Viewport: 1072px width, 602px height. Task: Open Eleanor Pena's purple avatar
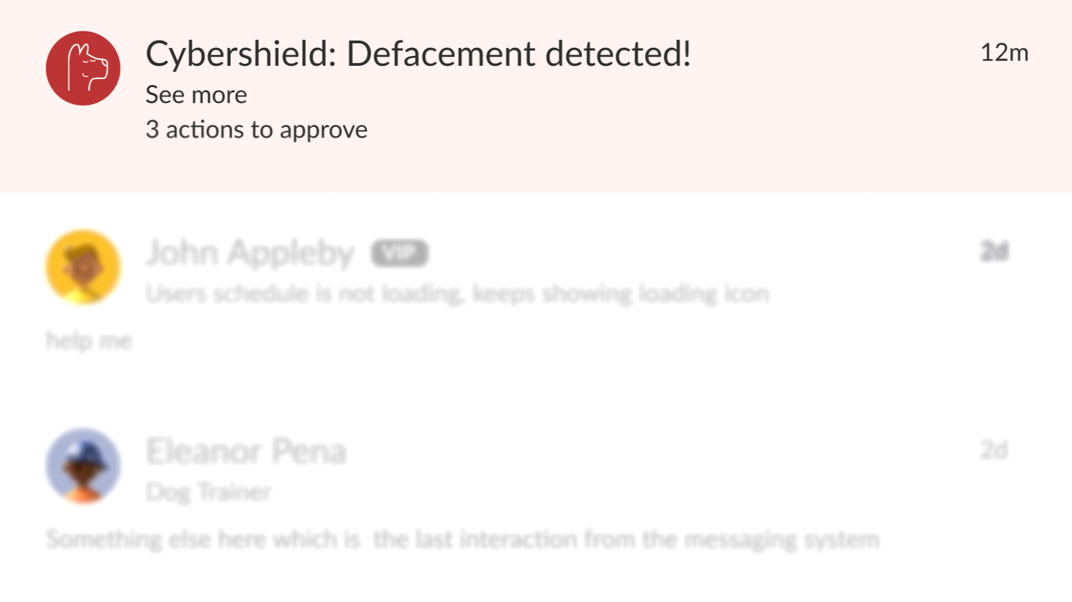tap(83, 466)
